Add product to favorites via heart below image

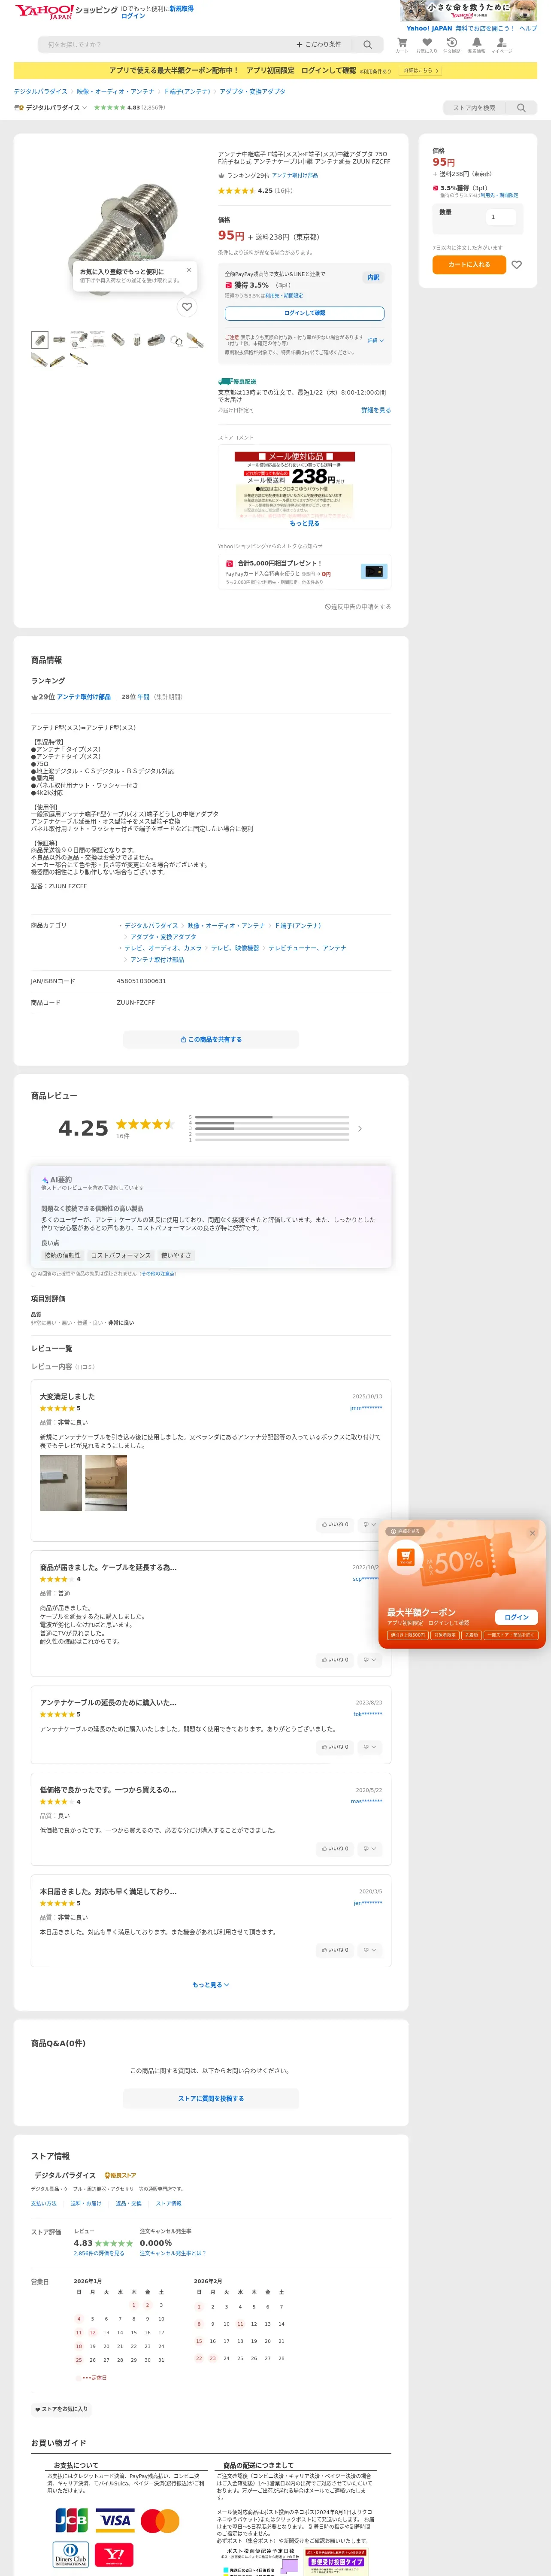click(x=187, y=307)
